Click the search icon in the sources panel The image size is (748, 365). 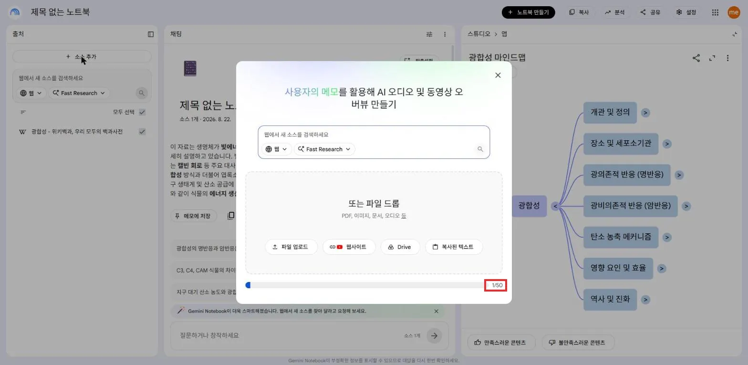click(x=141, y=93)
